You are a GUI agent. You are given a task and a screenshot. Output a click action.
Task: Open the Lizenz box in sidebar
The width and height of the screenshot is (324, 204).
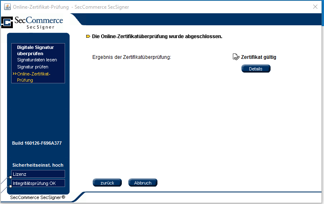point(38,174)
